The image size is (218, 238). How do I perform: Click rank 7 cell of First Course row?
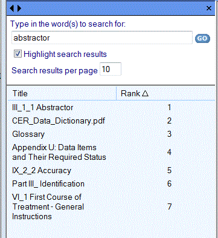coord(169,207)
